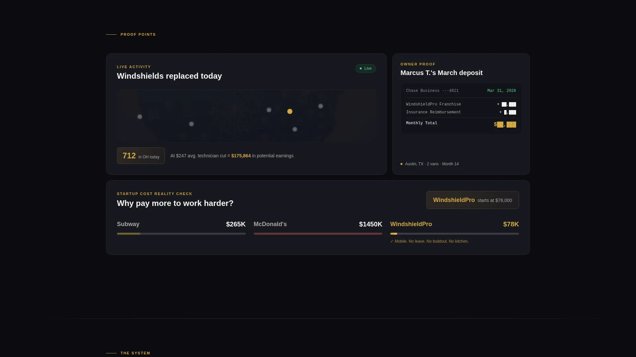Image resolution: width=636 pixels, height=357 pixels.
Task: Click the highlighted gold map dot
Action: (x=290, y=111)
